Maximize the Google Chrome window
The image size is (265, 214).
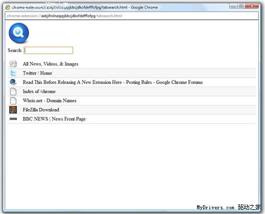click(241, 6)
